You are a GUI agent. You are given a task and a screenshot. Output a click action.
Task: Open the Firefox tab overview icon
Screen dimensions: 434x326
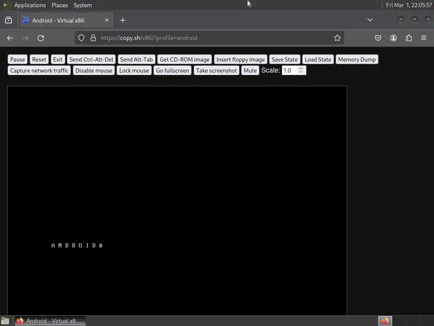pos(8,20)
